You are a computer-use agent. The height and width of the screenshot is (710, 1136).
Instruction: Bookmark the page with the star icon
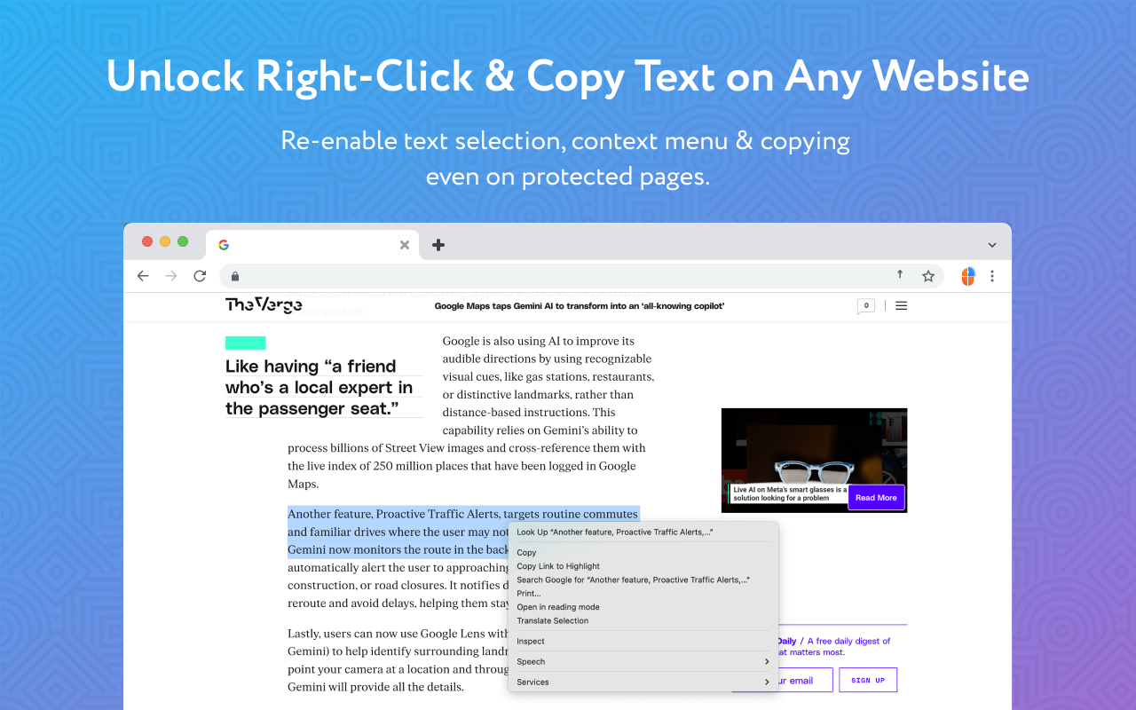[928, 276]
